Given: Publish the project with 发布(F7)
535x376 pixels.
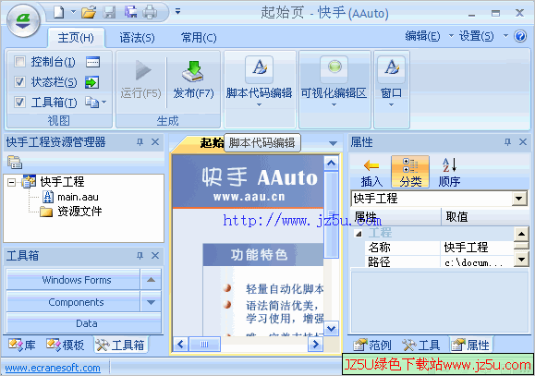Looking at the screenshot, I should point(193,80).
